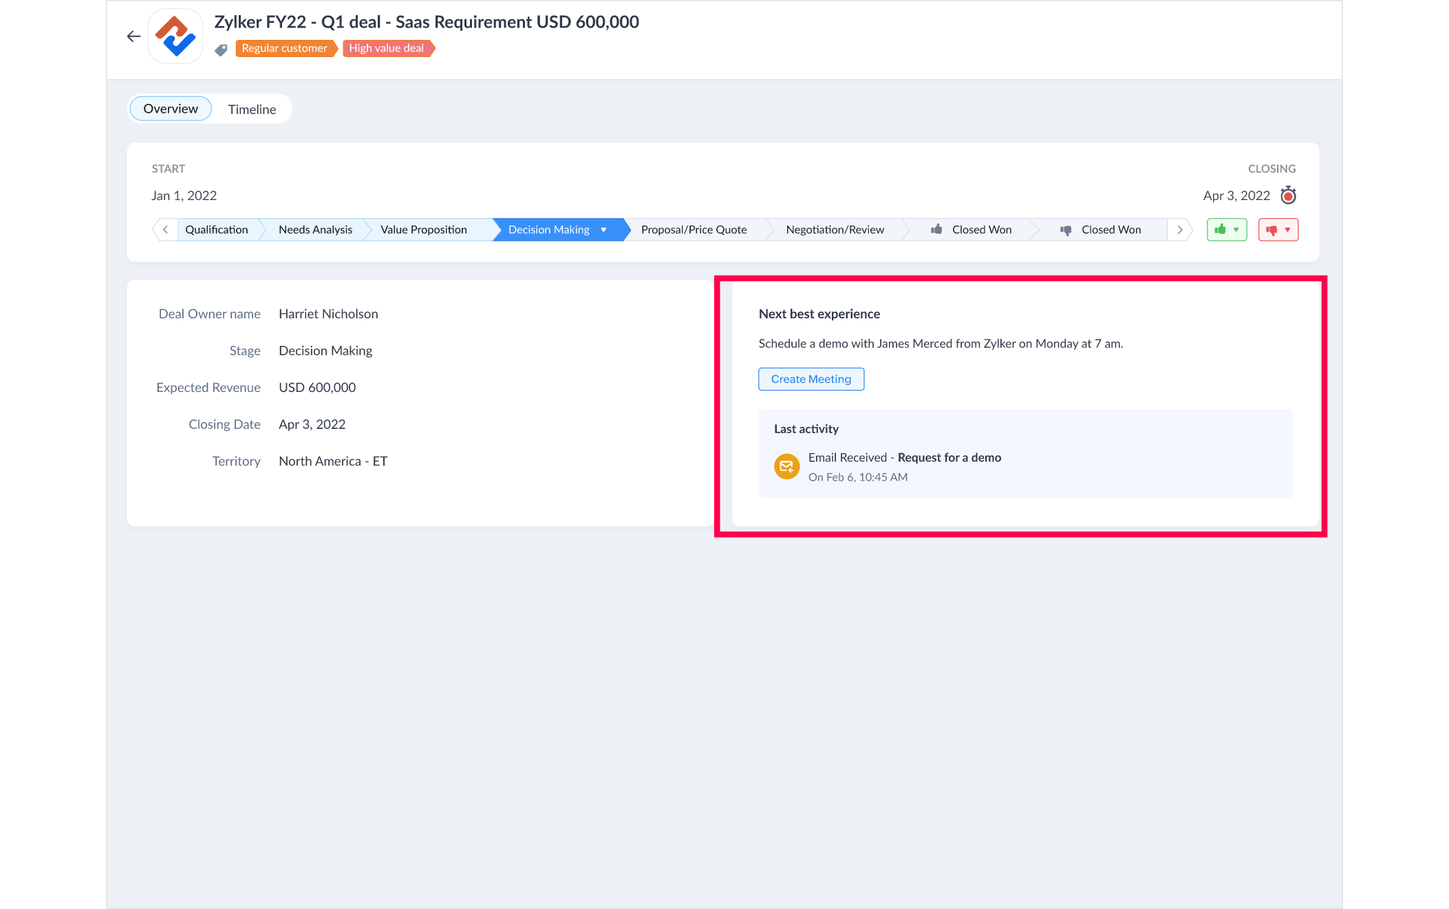Click the email received activity icon
The width and height of the screenshot is (1449, 909).
pyautogui.click(x=786, y=466)
